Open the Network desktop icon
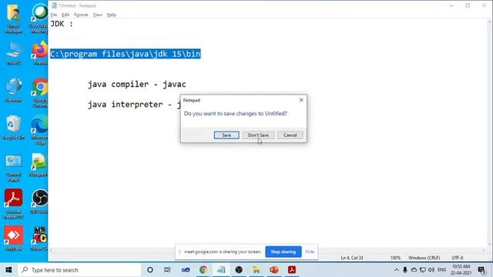The image size is (493, 277). [14, 91]
